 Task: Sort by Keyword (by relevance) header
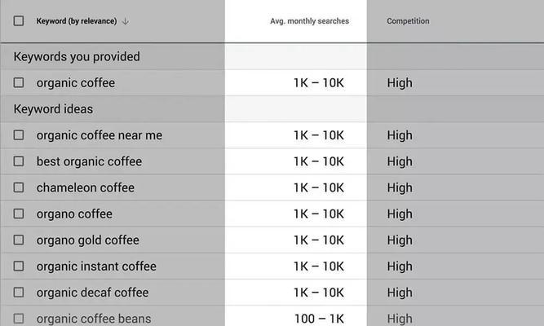tap(77, 21)
